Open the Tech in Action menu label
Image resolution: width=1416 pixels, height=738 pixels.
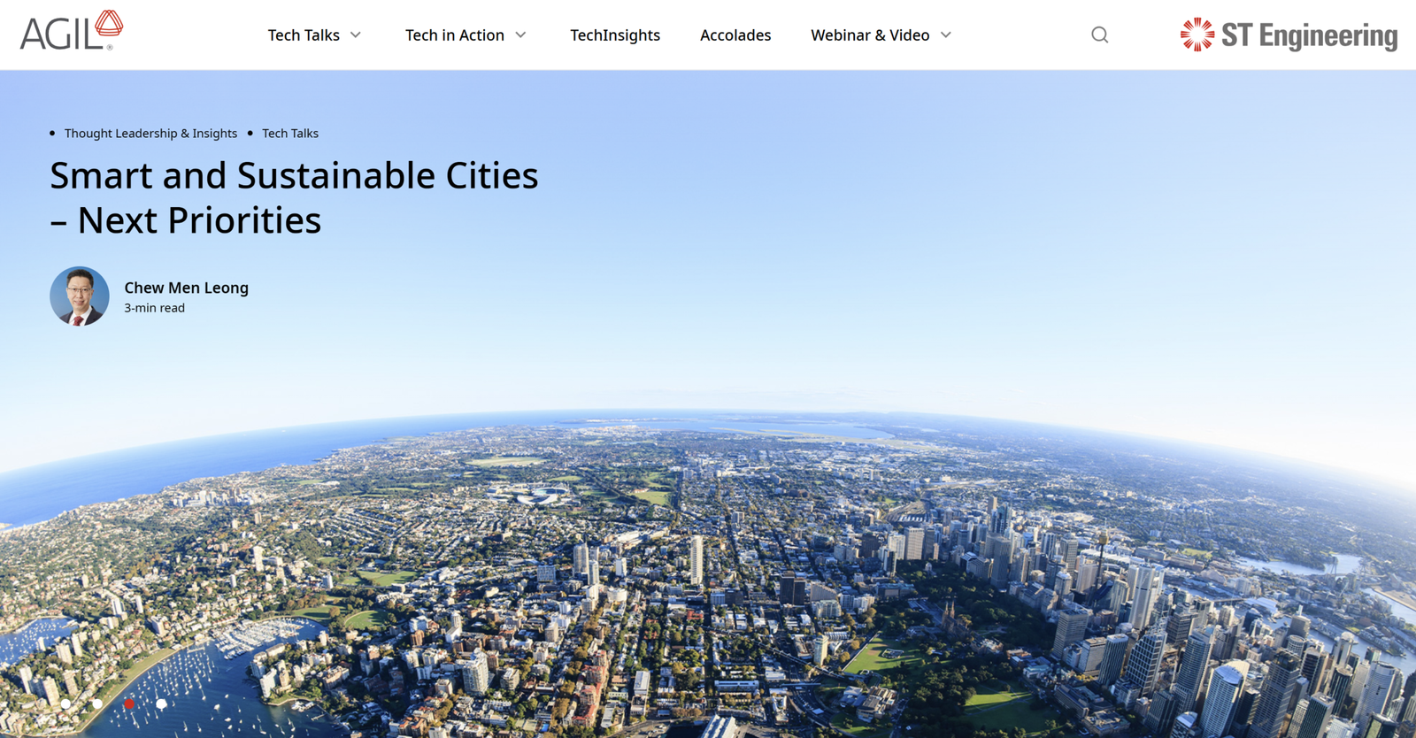pyautogui.click(x=454, y=35)
